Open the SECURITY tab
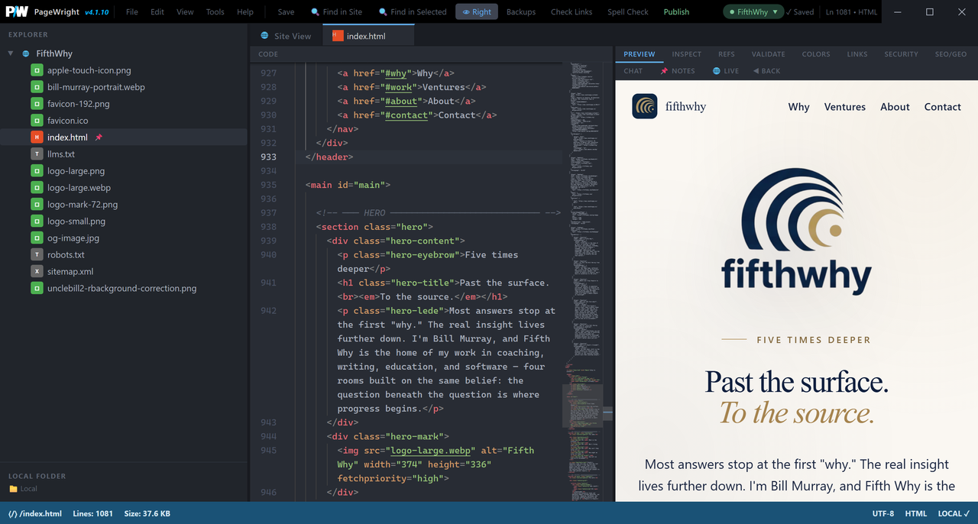Viewport: 978px width, 524px height. point(902,54)
